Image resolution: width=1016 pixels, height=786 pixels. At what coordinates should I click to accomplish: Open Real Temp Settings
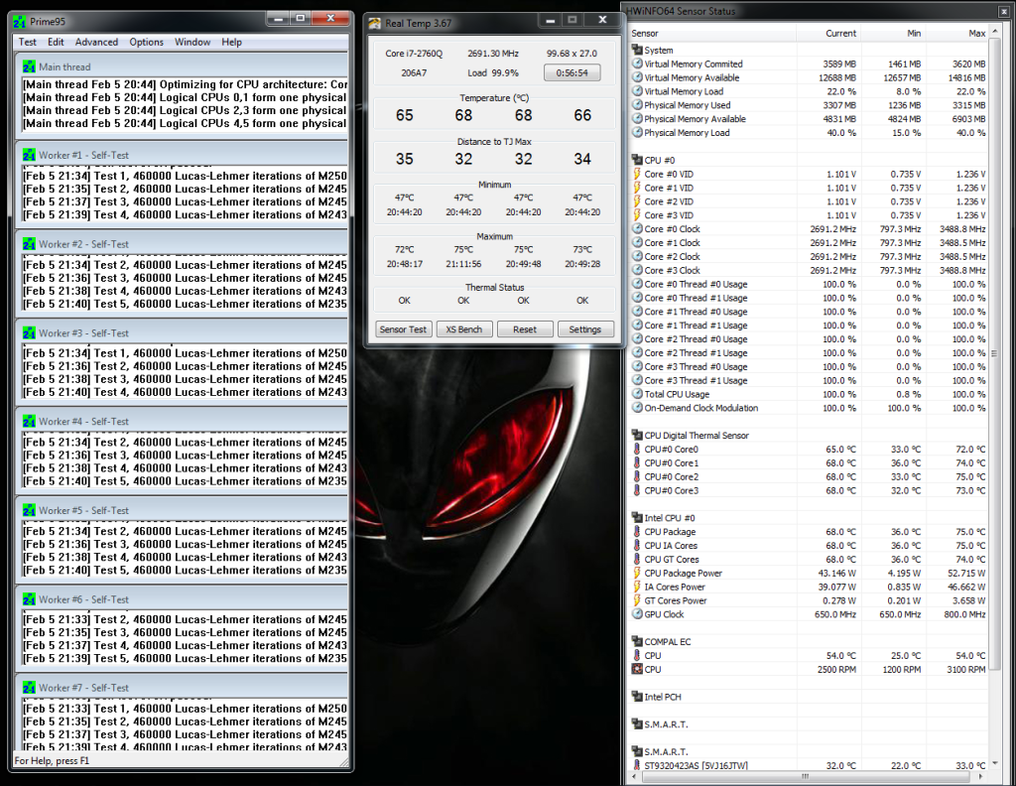(584, 329)
